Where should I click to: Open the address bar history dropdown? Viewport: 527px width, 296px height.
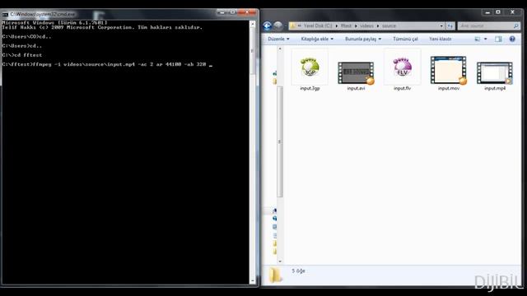441,25
